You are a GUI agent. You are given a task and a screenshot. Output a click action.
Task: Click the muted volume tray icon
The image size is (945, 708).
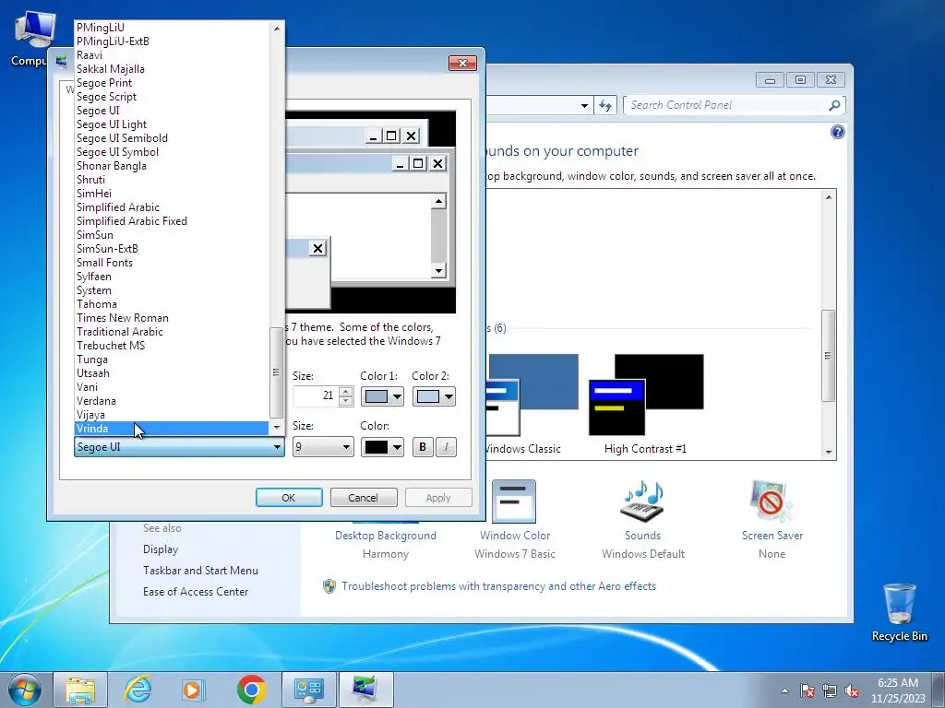pyautogui.click(x=852, y=690)
